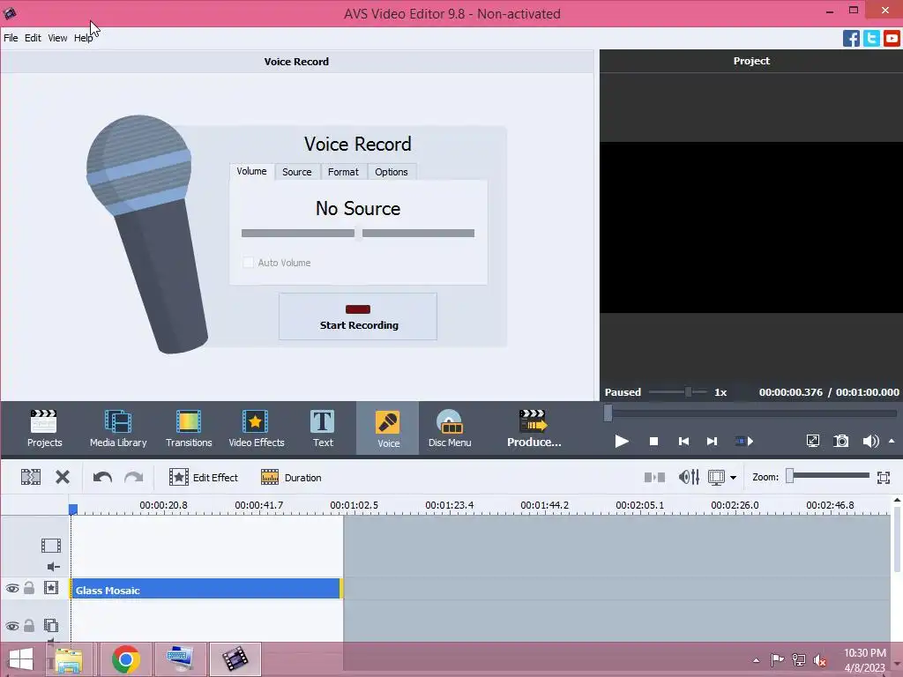Stop the preview playback
The height and width of the screenshot is (677, 903).
pyautogui.click(x=653, y=441)
